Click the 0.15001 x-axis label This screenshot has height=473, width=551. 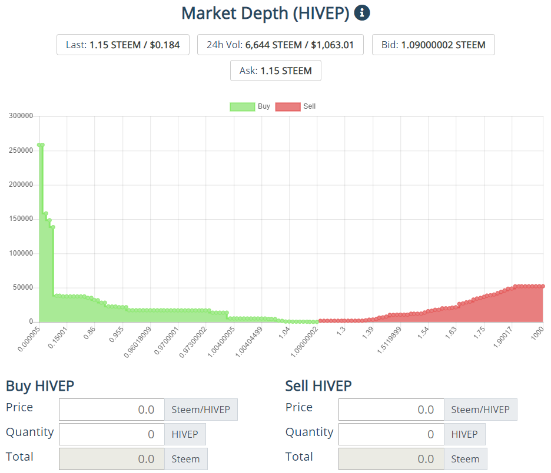tap(57, 337)
